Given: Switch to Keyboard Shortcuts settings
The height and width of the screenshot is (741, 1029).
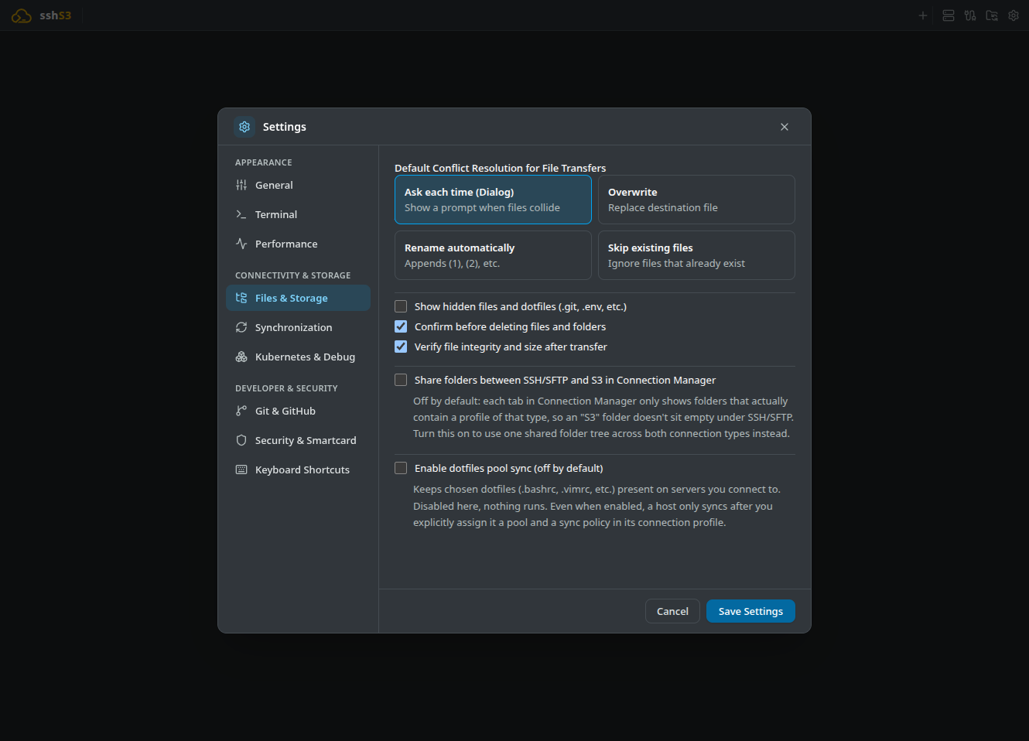Looking at the screenshot, I should coord(298,470).
